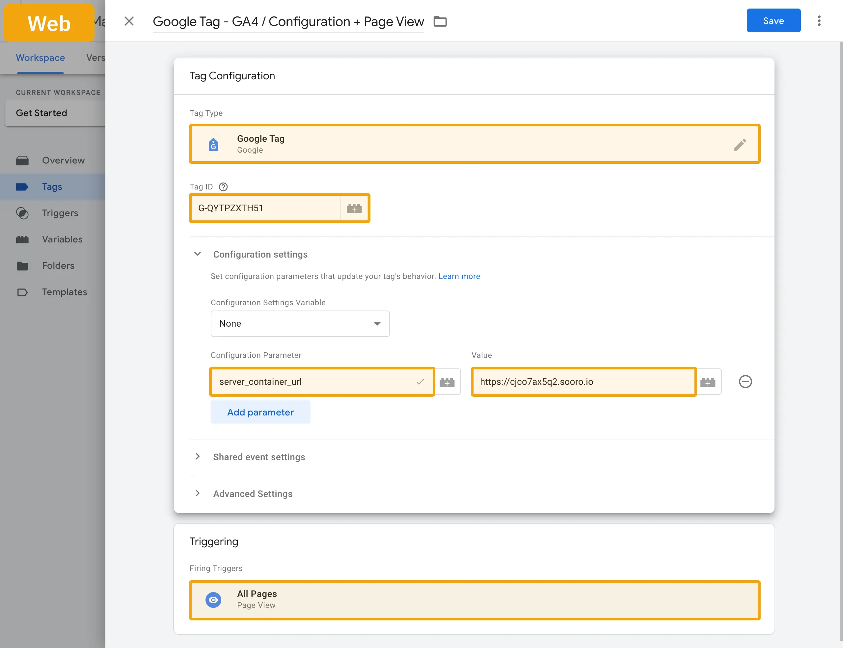The width and height of the screenshot is (843, 648).
Task: Click the Variables brick icon in sidebar
Action: (x=22, y=239)
